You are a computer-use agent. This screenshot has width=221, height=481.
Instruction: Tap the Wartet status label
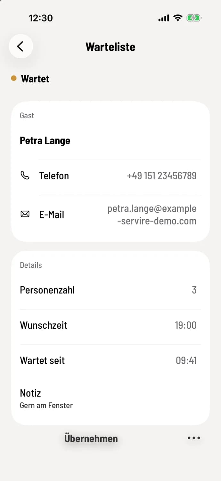35,79
